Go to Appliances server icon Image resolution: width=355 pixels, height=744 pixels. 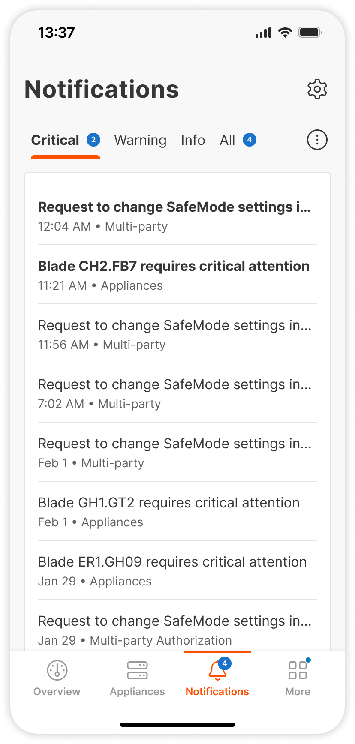[137, 670]
